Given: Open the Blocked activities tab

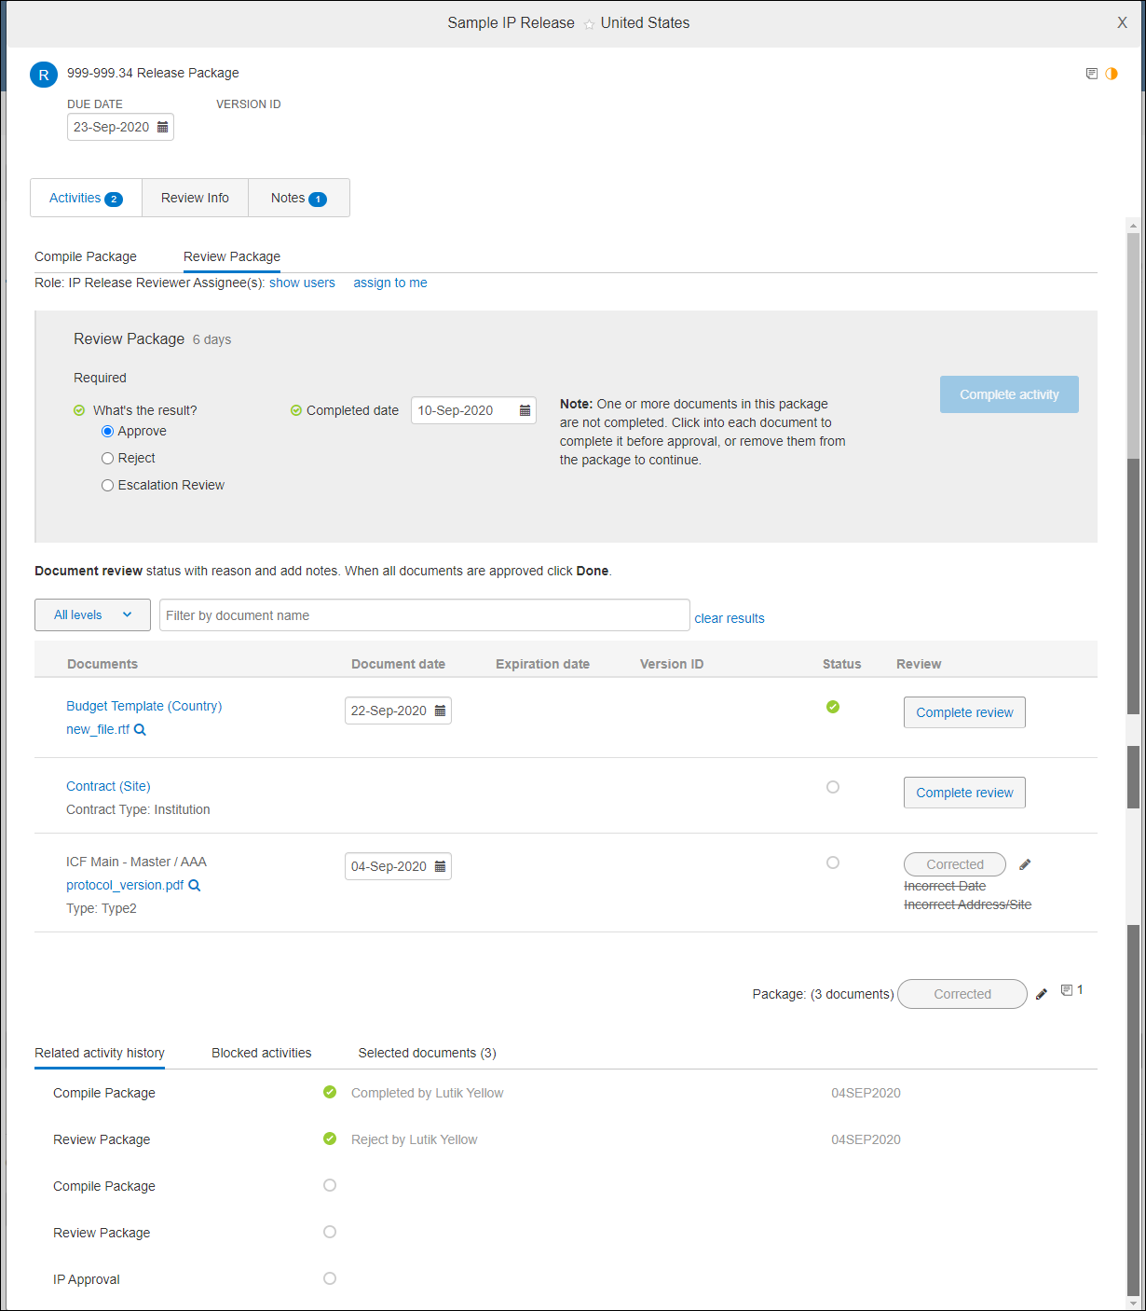Looking at the screenshot, I should (261, 1053).
